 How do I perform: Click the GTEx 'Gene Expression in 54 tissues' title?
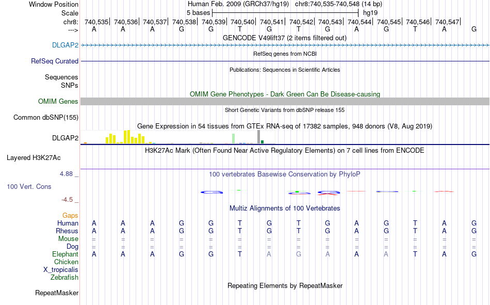pos(285,126)
